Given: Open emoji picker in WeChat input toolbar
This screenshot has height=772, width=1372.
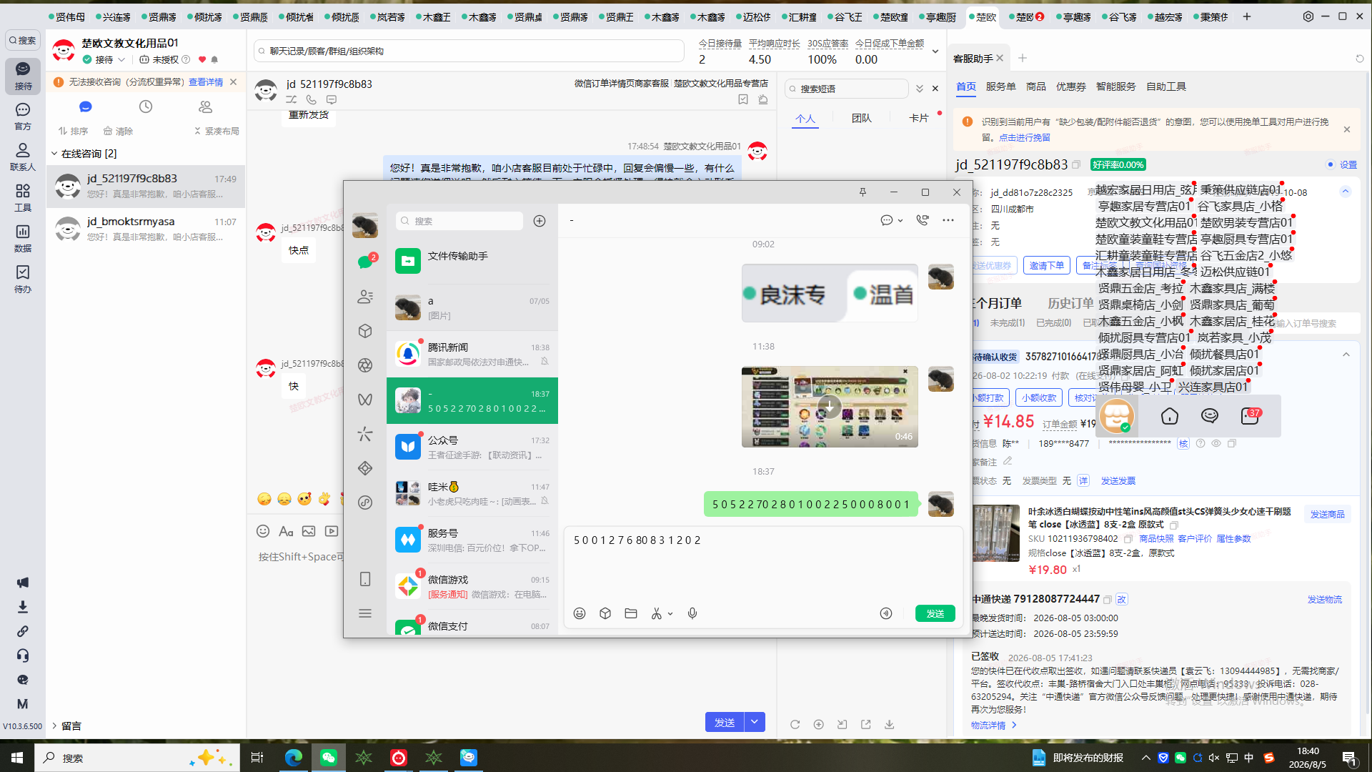Looking at the screenshot, I should pyautogui.click(x=580, y=613).
